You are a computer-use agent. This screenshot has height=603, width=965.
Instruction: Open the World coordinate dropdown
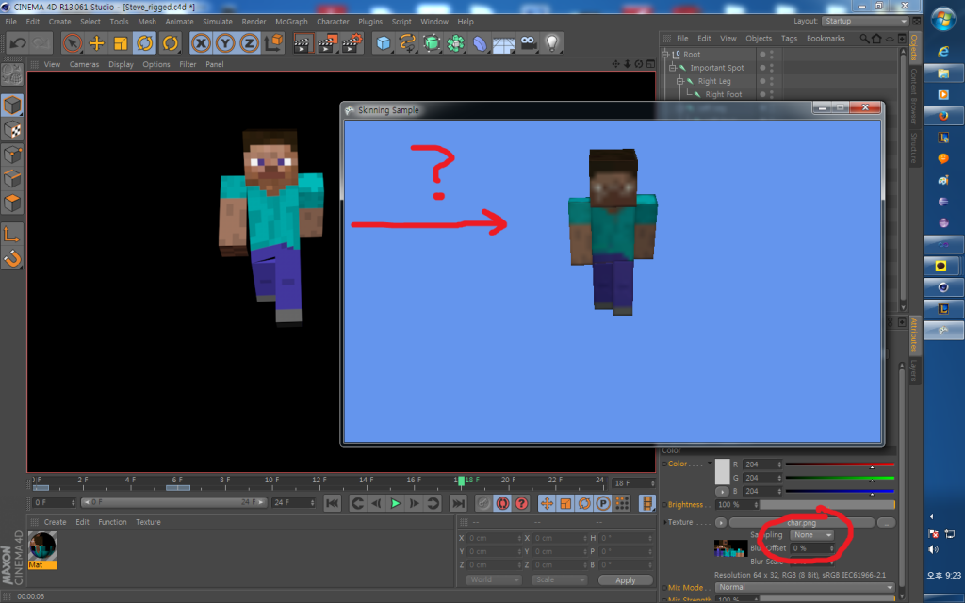(495, 580)
